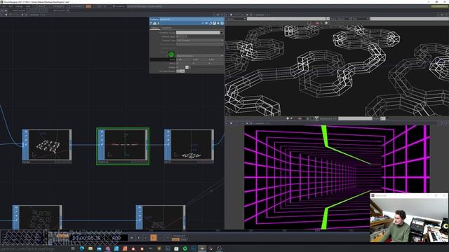This screenshot has width=449, height=252.
Task: Open Spotify from taskbar
Action: [x=185, y=248]
